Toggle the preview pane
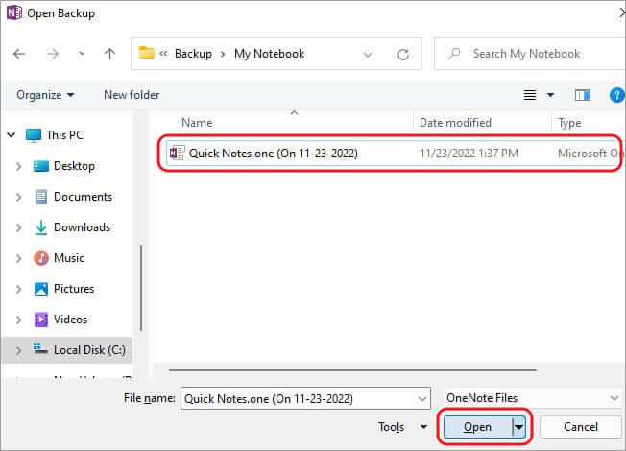The width and height of the screenshot is (626, 451). (x=583, y=95)
